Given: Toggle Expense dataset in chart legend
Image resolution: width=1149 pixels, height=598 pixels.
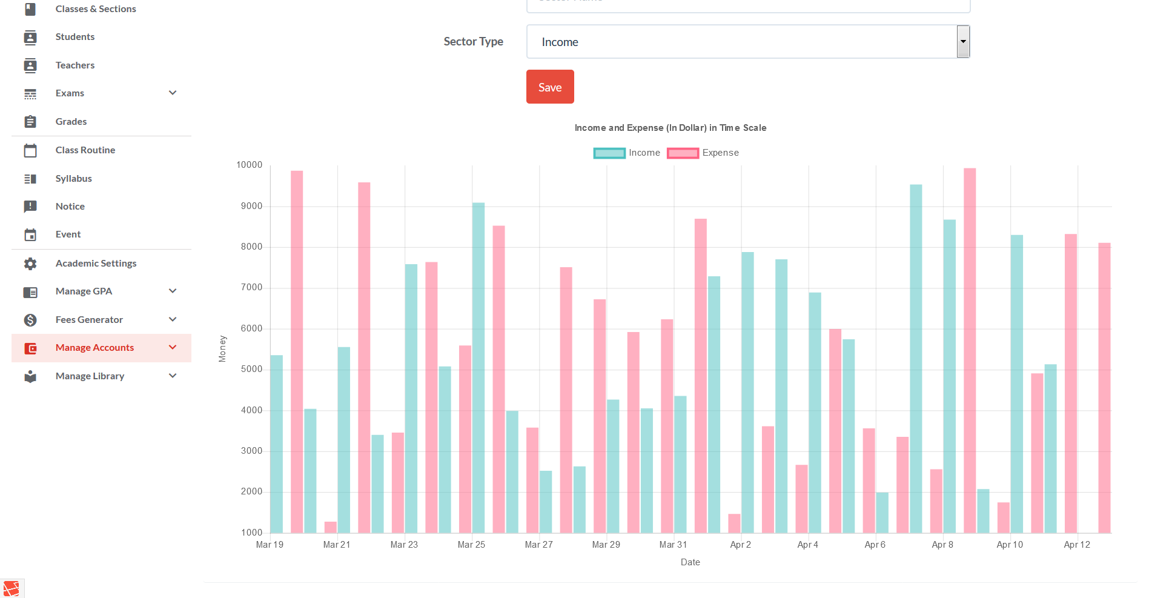Looking at the screenshot, I should [x=703, y=153].
